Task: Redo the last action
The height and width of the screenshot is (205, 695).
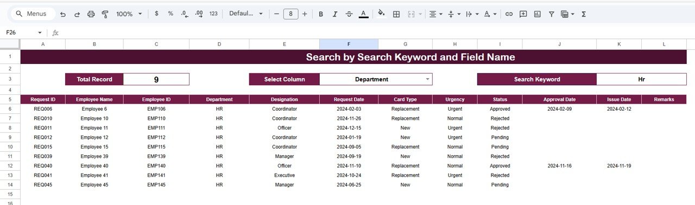Action: [77, 14]
